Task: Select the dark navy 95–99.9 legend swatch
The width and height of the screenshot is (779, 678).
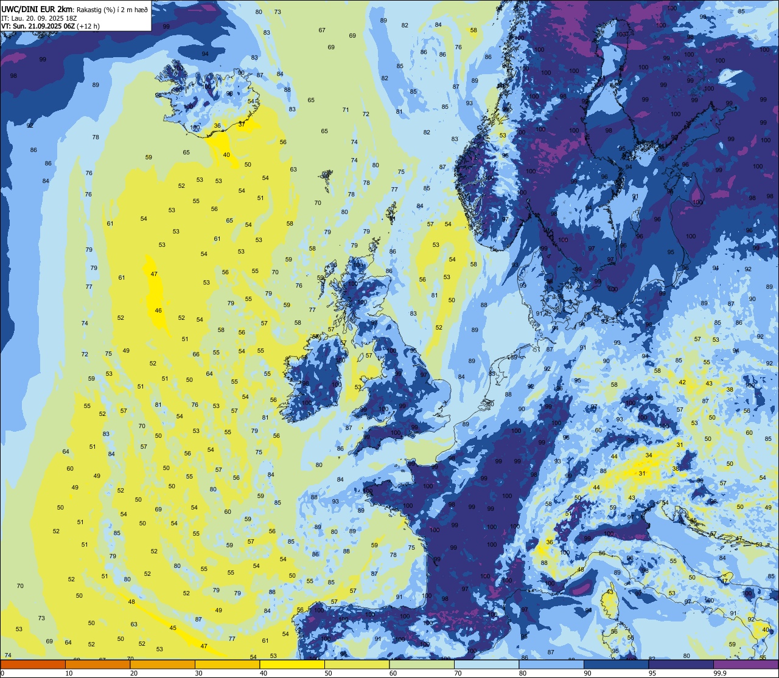Action: click(681, 664)
